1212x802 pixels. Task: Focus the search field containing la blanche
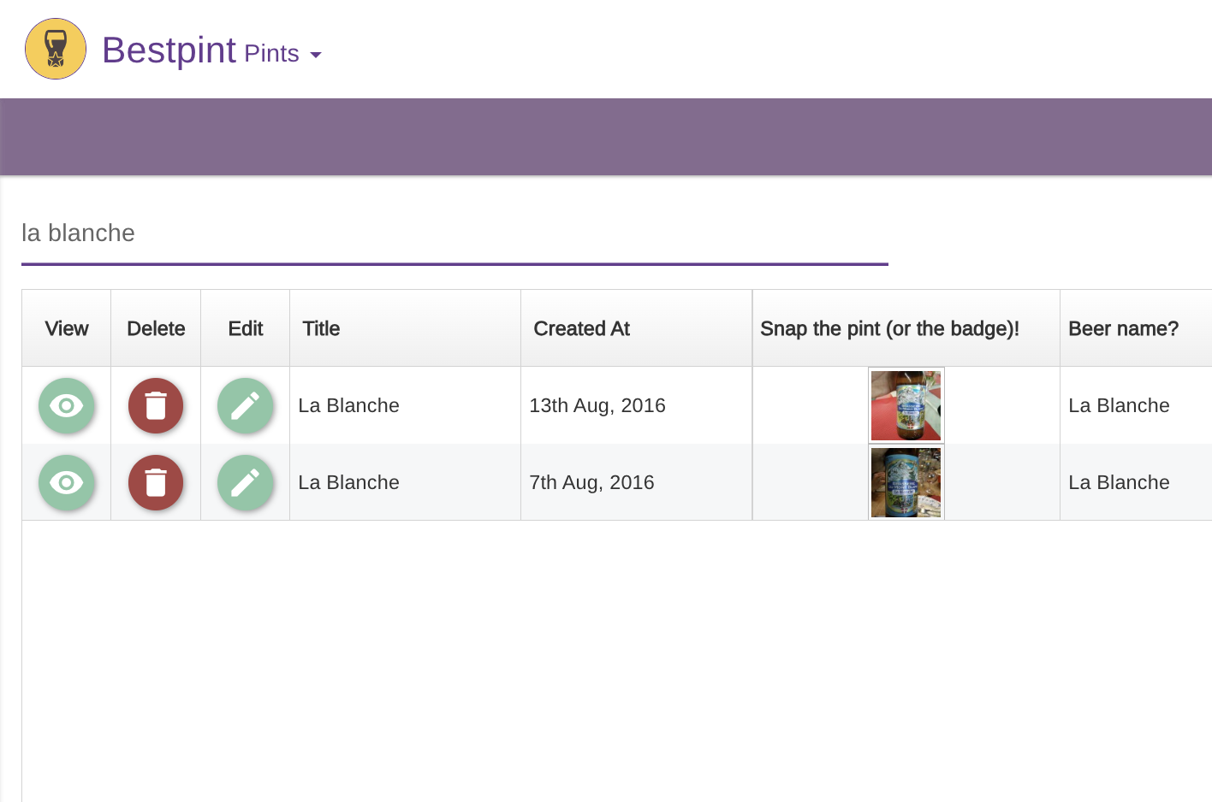coord(454,233)
